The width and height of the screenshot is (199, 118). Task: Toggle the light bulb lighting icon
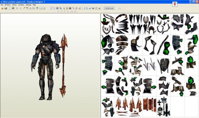coord(10,8)
